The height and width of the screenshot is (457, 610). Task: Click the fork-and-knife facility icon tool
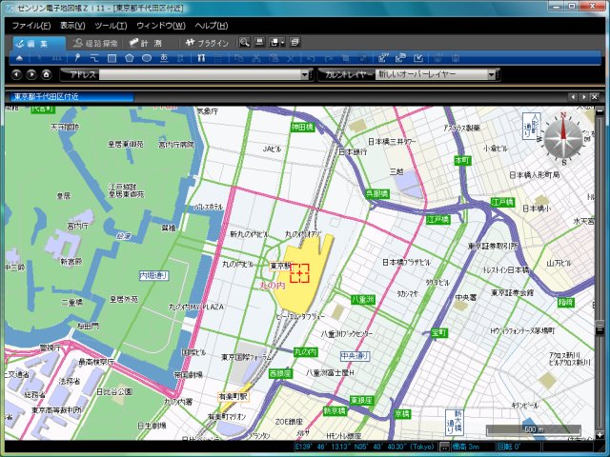[x=201, y=58]
